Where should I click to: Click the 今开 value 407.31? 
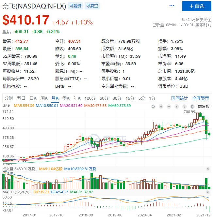74,41
